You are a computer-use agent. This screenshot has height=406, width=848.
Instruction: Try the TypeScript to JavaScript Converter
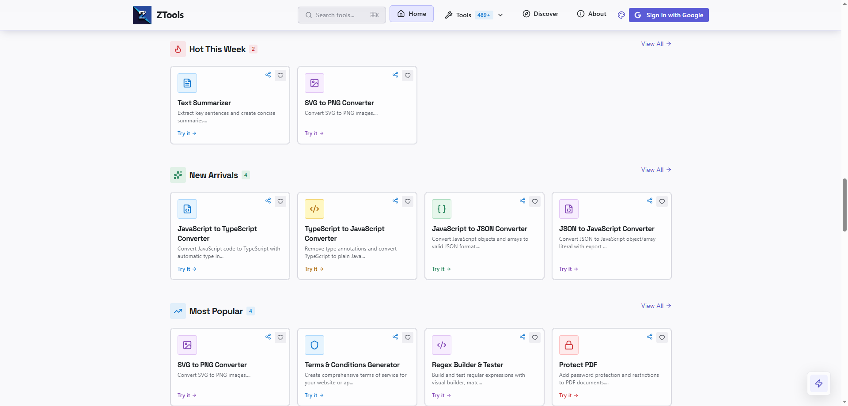(x=314, y=269)
